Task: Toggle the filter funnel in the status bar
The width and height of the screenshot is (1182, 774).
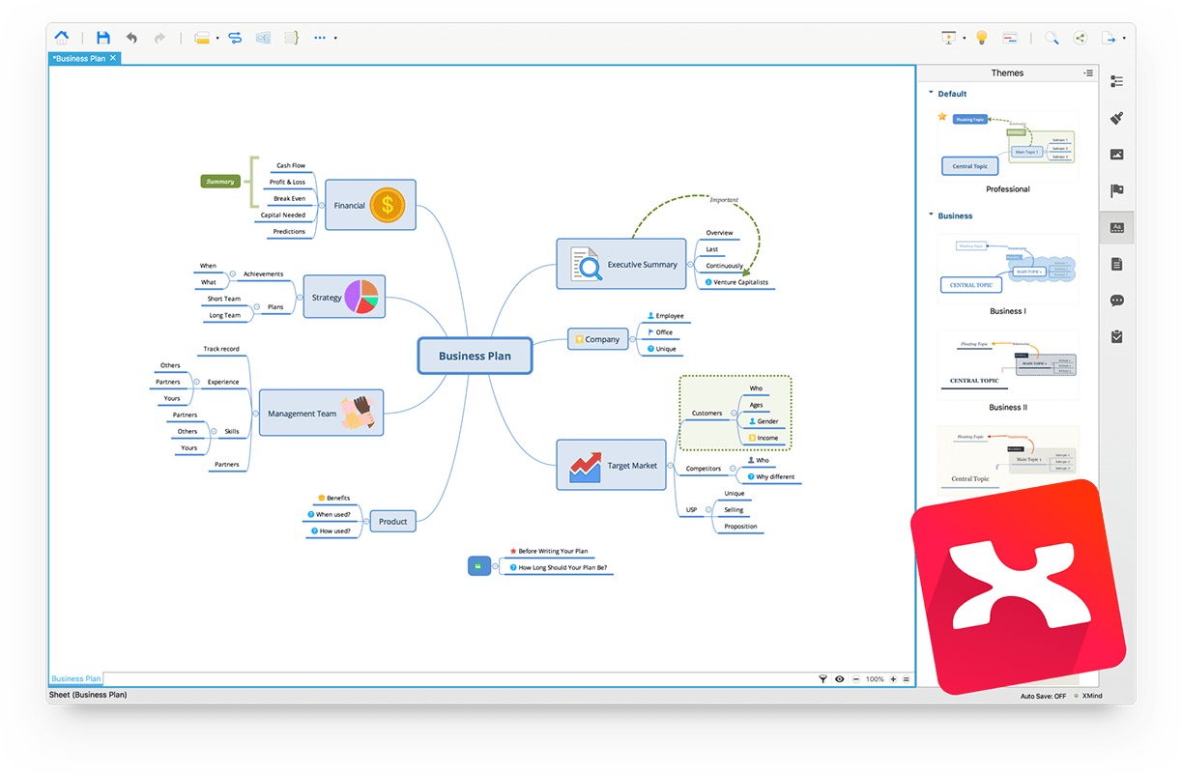Action: tap(823, 679)
